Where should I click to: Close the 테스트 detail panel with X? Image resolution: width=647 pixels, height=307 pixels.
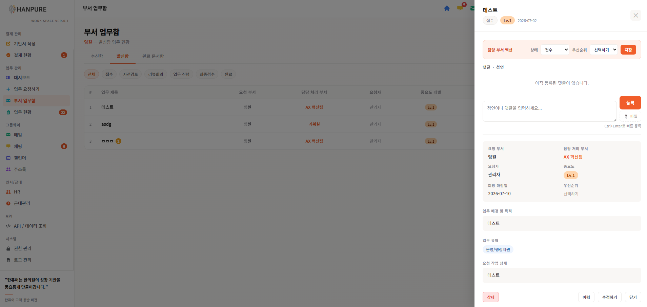point(636,16)
